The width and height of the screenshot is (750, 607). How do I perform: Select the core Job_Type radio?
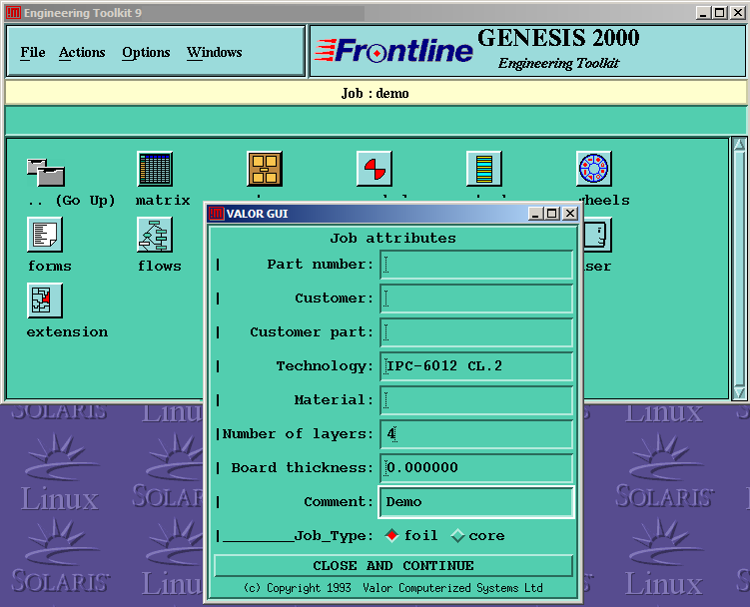pos(457,536)
